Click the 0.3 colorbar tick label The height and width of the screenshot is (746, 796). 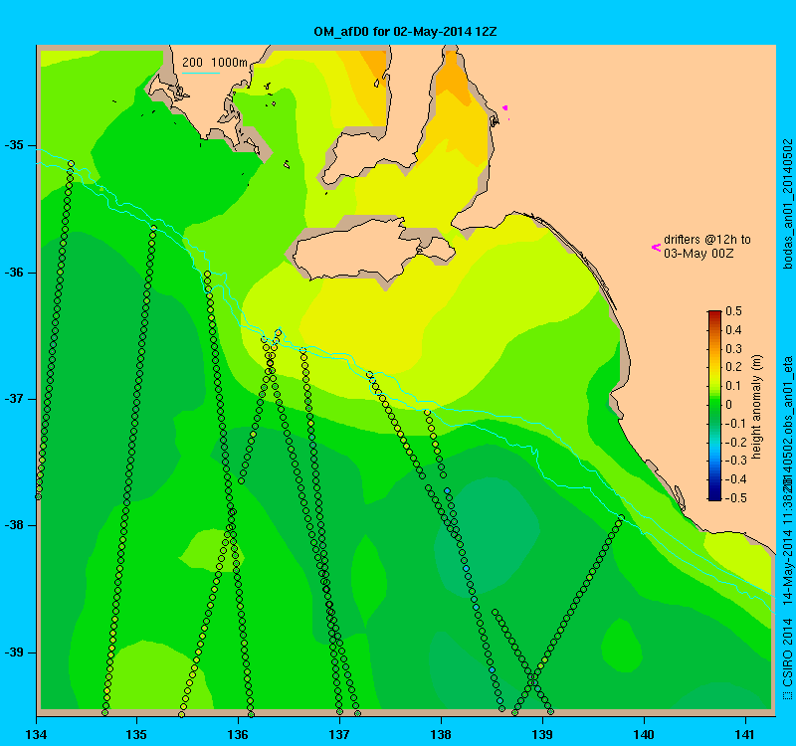[733, 349]
